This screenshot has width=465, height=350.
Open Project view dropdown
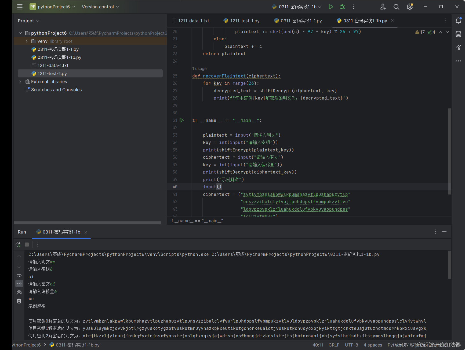click(x=28, y=21)
